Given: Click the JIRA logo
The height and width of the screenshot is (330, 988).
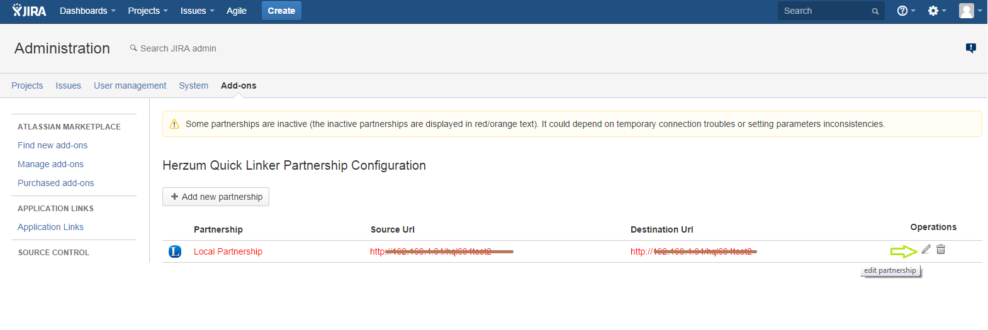Looking at the screenshot, I should click(29, 11).
